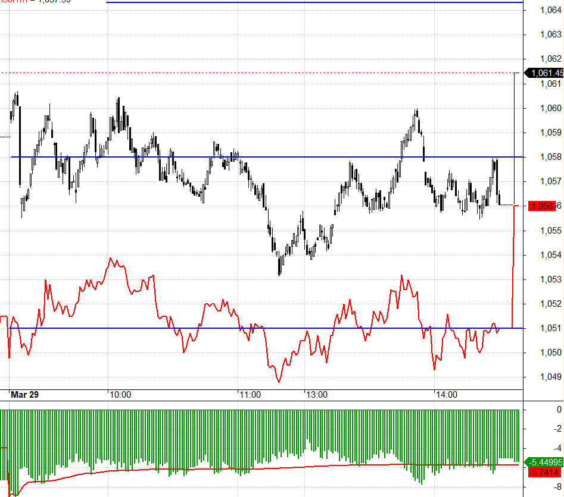
Task: Click the 13:00 time axis label
Action: 317,395
